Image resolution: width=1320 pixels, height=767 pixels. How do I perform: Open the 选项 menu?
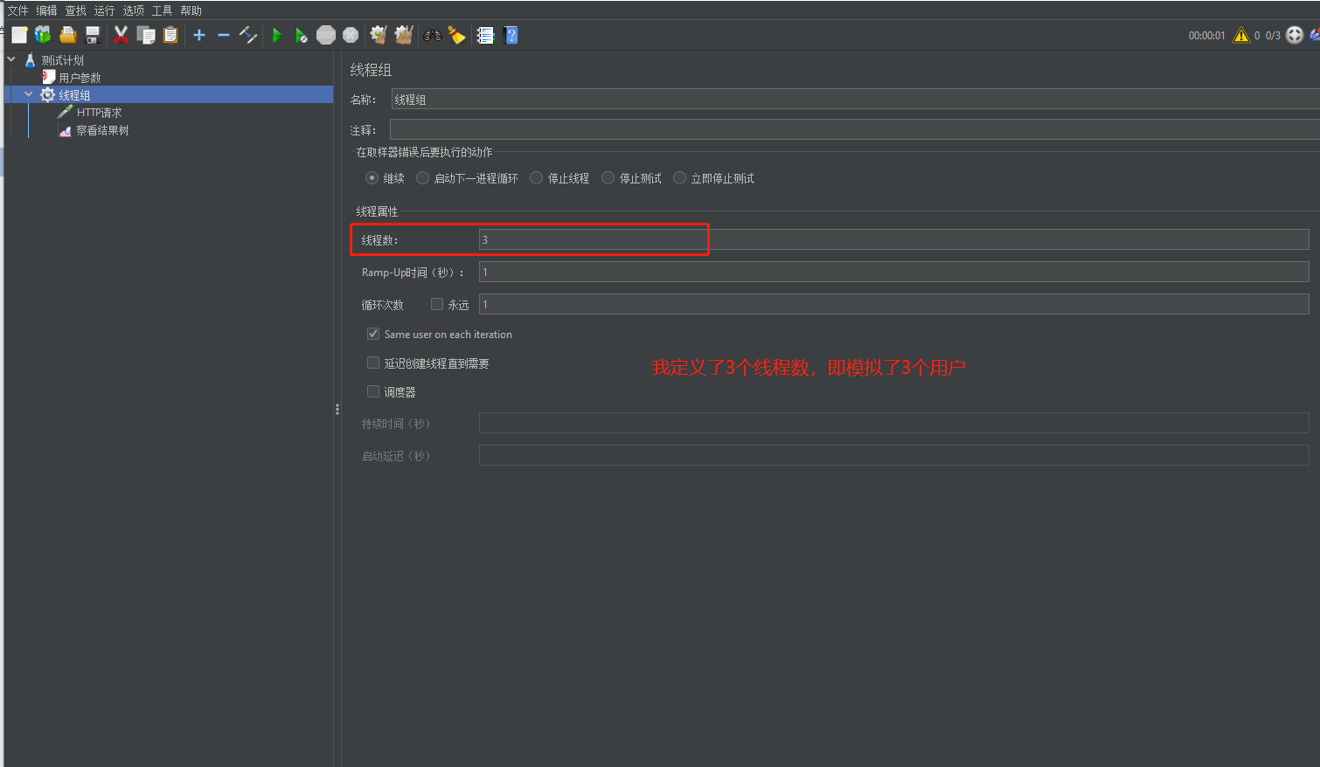[134, 10]
